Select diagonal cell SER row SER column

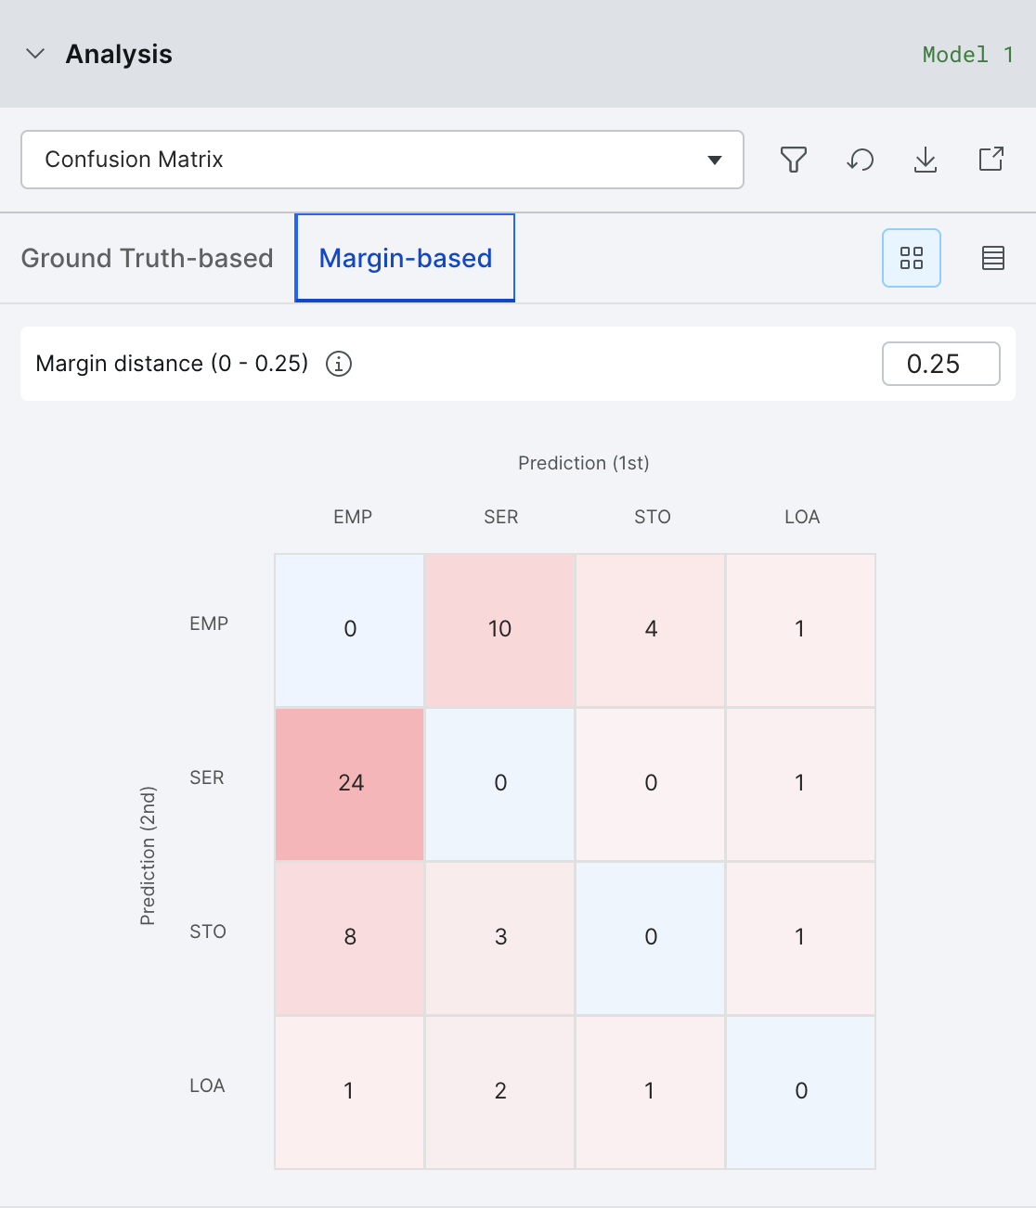(x=500, y=784)
